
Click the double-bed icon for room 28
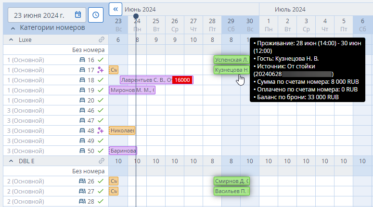82,201
